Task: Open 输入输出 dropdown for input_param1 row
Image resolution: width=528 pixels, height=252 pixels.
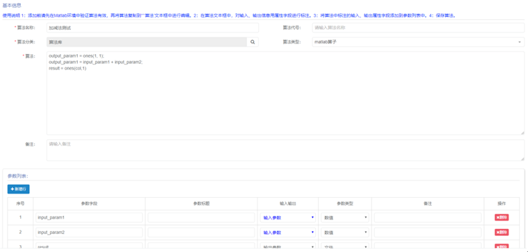Action: coord(288,217)
